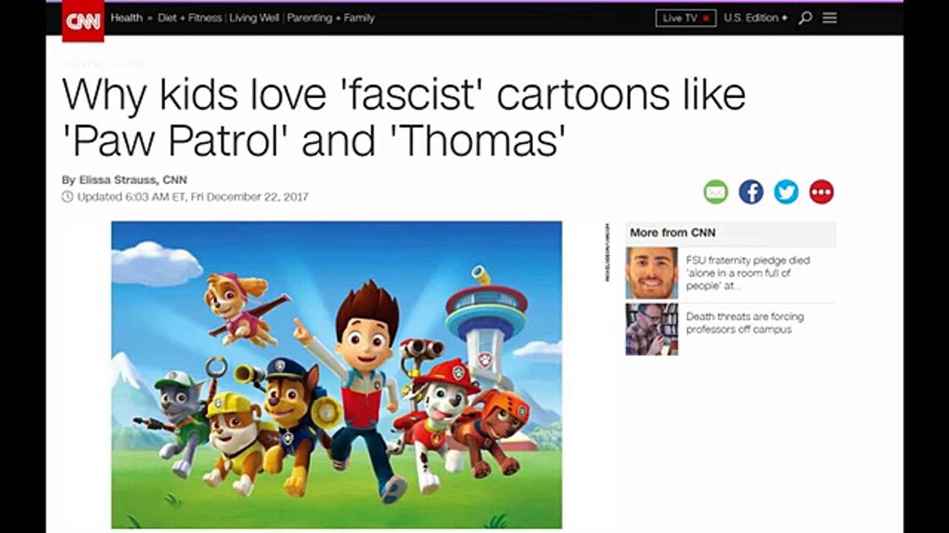The height and width of the screenshot is (533, 949).
Task: Open the Health section menu
Action: [127, 18]
